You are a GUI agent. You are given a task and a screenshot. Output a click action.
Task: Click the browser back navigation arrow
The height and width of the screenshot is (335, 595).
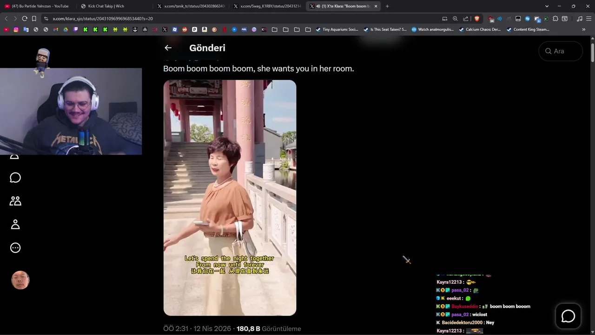pyautogui.click(x=6, y=19)
